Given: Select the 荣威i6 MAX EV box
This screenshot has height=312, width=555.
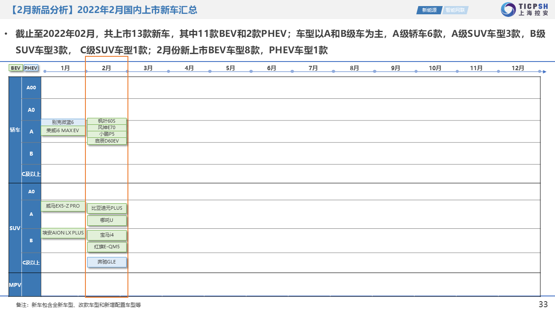Looking at the screenshot, I should coord(63,130).
